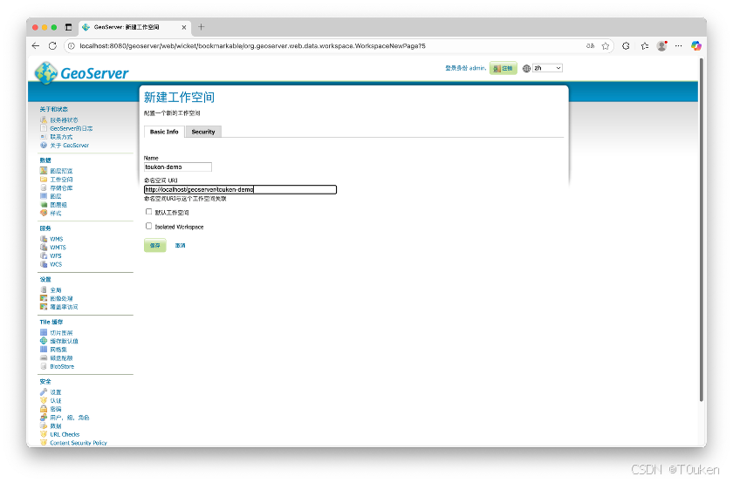Open the Disk Quota icon (磁盘配额)

point(44,357)
